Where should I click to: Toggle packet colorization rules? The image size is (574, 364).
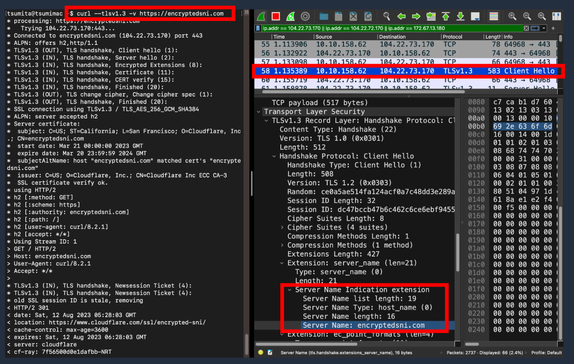coord(494,16)
